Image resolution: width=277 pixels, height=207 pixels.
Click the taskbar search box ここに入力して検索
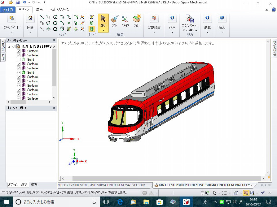(56, 202)
